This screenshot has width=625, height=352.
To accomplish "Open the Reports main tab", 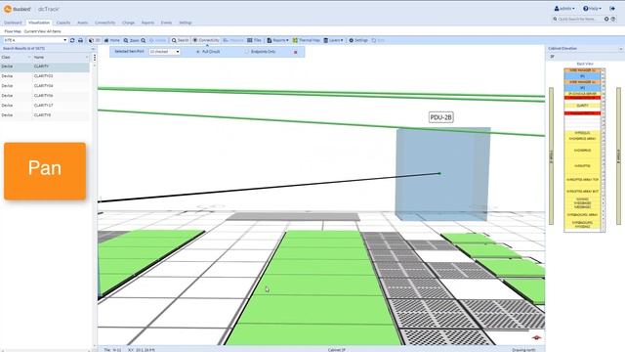I will pyautogui.click(x=147, y=22).
